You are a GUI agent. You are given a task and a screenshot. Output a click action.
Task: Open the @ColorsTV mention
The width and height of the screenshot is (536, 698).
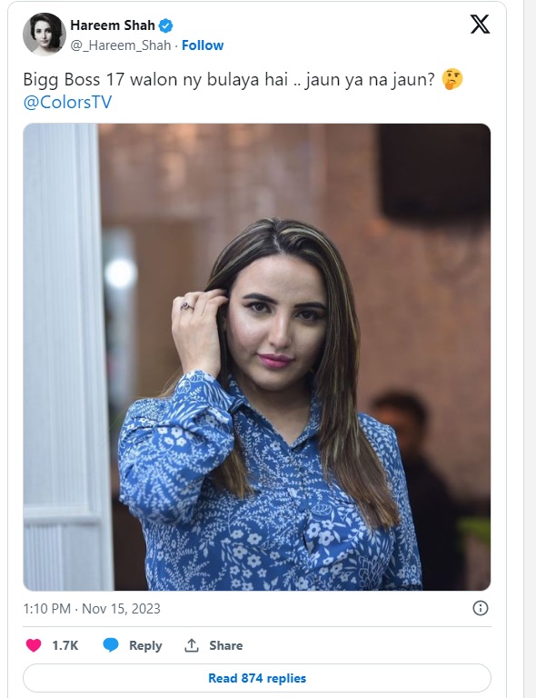click(x=67, y=102)
